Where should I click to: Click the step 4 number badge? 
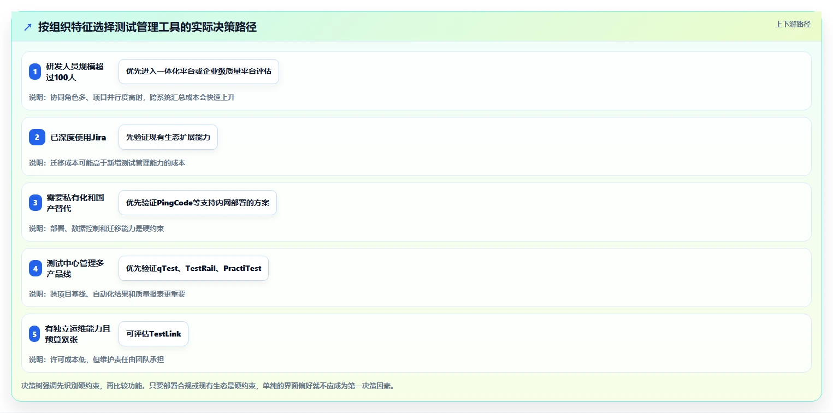[x=35, y=268]
